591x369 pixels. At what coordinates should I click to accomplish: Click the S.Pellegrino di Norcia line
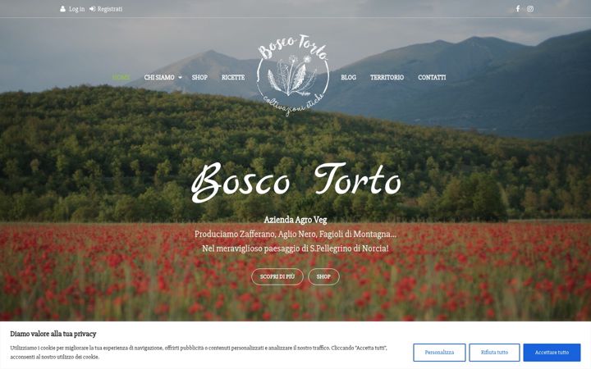click(x=295, y=248)
